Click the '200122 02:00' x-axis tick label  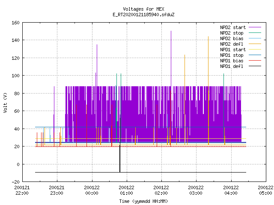(x=161, y=190)
